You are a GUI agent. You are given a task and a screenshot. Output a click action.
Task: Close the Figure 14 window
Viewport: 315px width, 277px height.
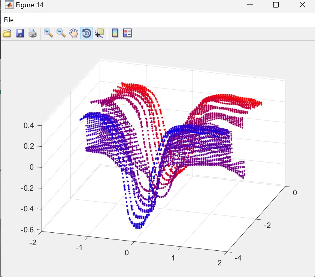tap(303, 5)
